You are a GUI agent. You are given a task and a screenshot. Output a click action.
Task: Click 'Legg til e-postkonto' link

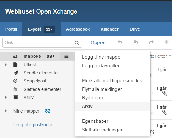click(x=33, y=125)
